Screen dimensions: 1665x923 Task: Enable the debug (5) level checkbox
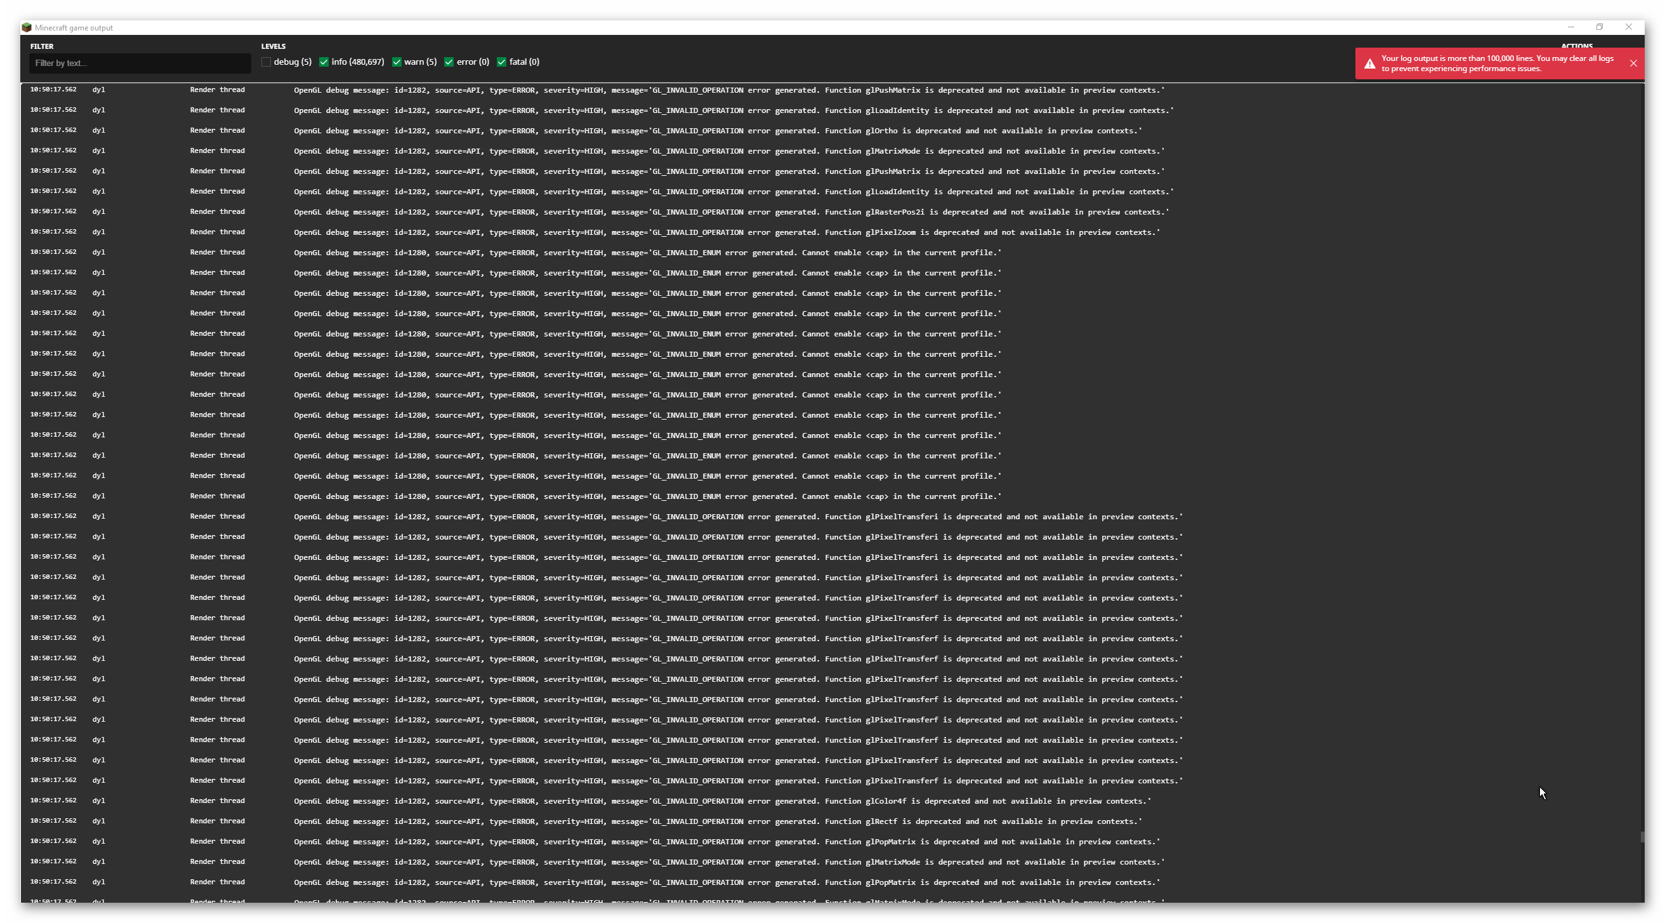[x=267, y=62]
